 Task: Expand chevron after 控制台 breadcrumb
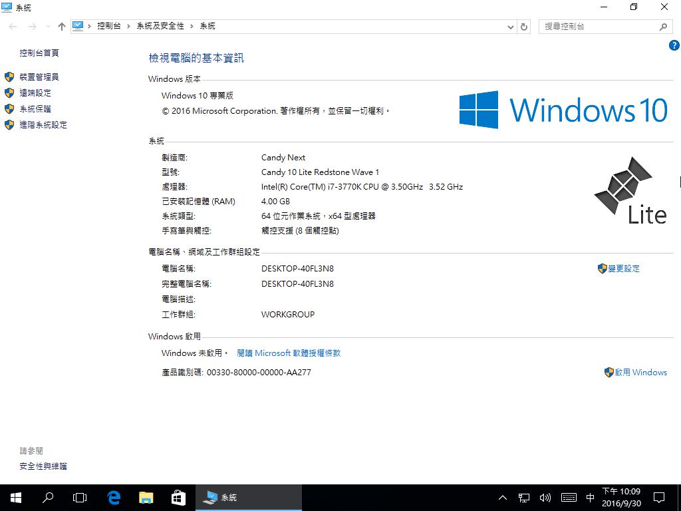[x=128, y=27]
